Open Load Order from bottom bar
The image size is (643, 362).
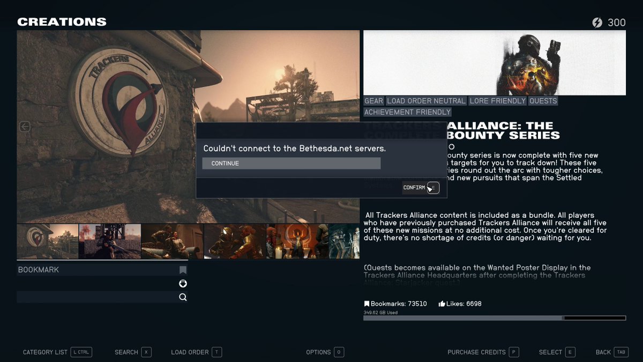coord(196,352)
